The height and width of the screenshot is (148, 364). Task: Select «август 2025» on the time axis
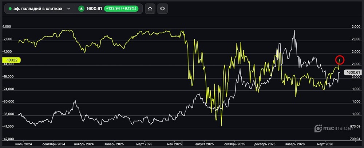pos(205,144)
